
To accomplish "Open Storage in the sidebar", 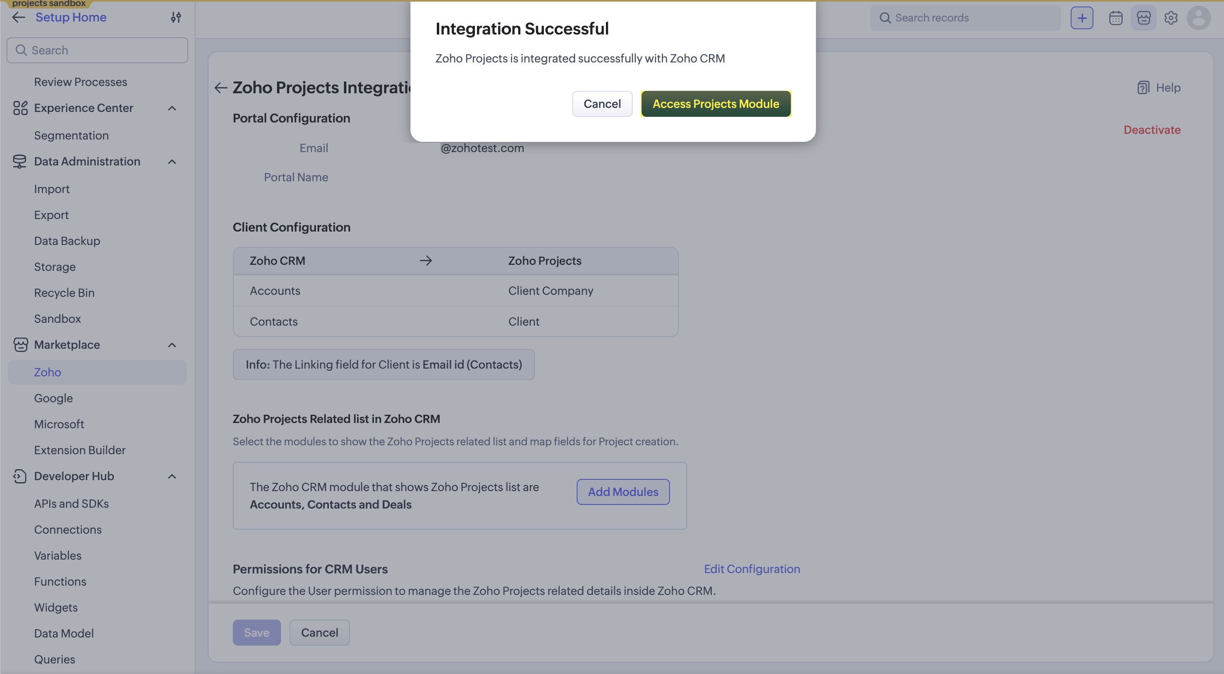I will pyautogui.click(x=55, y=267).
